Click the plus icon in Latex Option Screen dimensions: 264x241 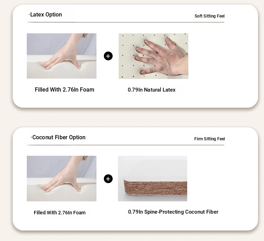pyautogui.click(x=108, y=56)
